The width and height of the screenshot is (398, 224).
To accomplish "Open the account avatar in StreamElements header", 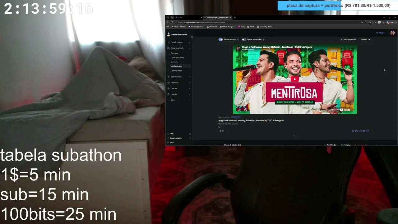I will 392,33.
